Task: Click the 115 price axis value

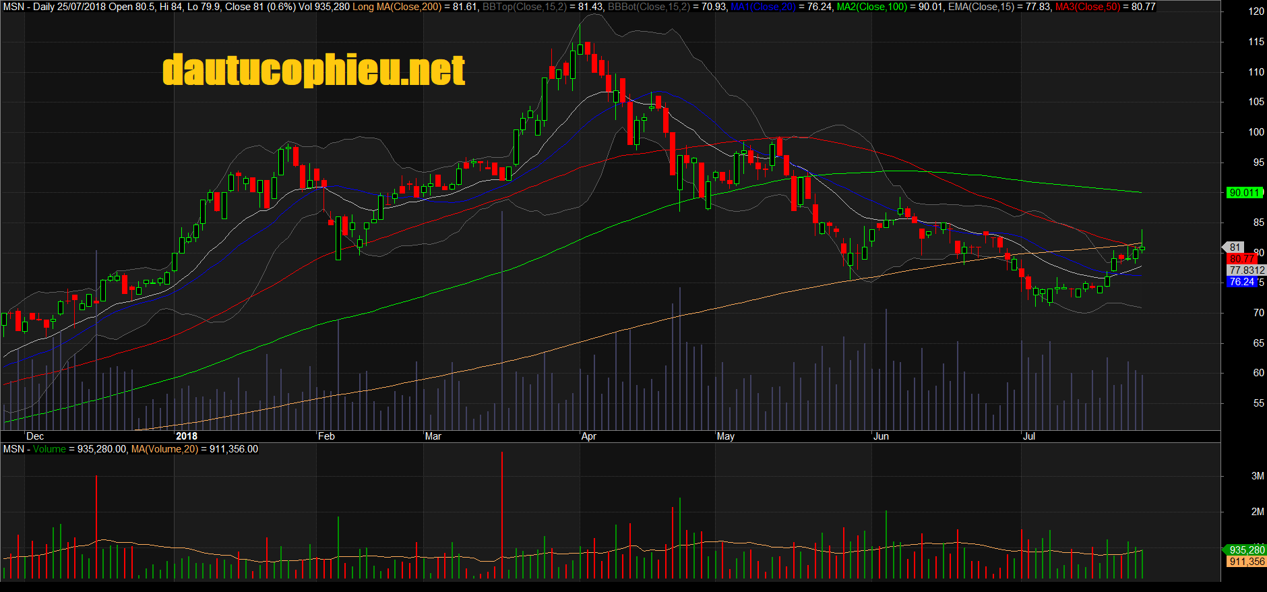Action: click(x=1256, y=42)
